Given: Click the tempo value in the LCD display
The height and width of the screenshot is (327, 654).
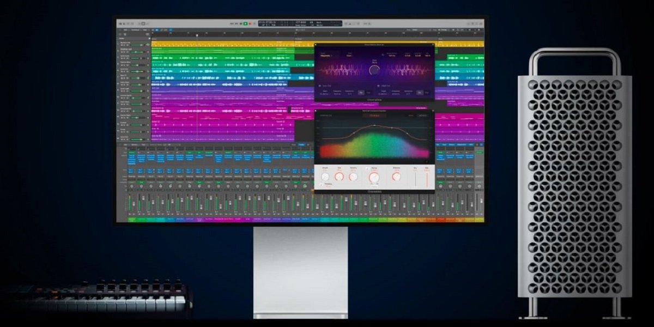Looking at the screenshot, I should pyautogui.click(x=301, y=22).
